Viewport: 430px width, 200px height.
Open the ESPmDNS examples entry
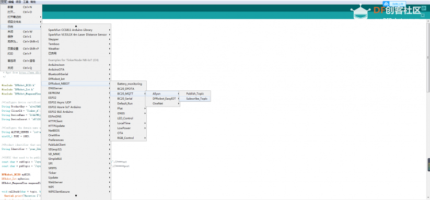(x=76, y=116)
